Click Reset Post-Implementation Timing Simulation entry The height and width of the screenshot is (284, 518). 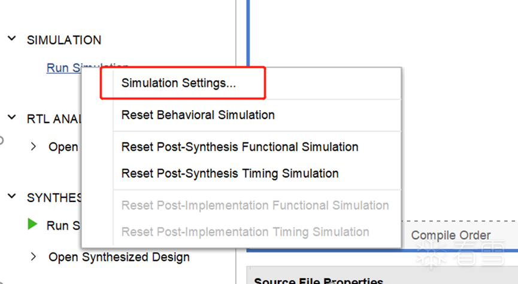(x=245, y=232)
